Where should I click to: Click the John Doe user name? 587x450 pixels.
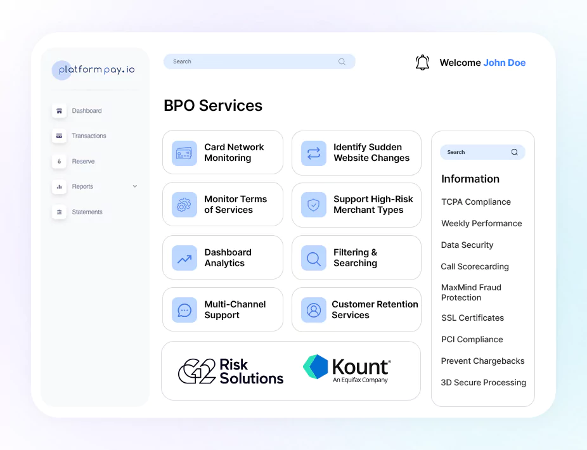tap(504, 63)
